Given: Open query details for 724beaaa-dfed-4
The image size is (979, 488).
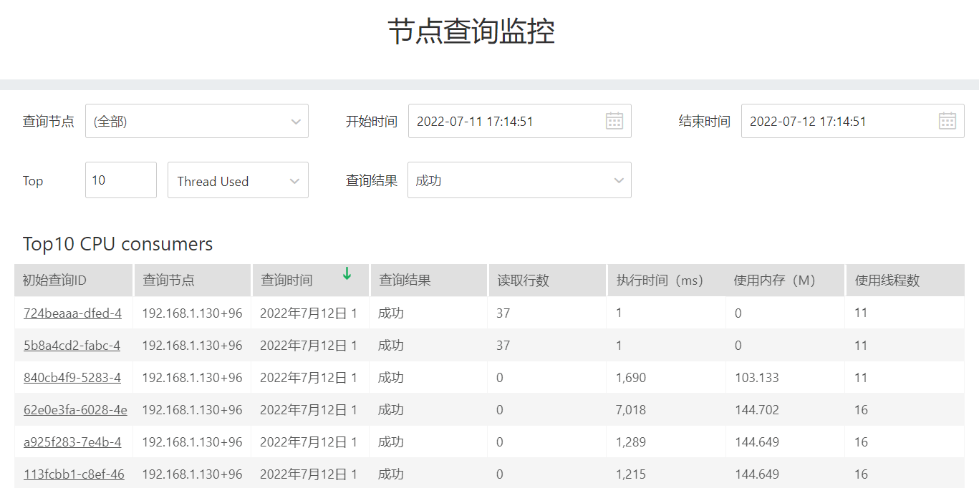Looking at the screenshot, I should point(71,313).
